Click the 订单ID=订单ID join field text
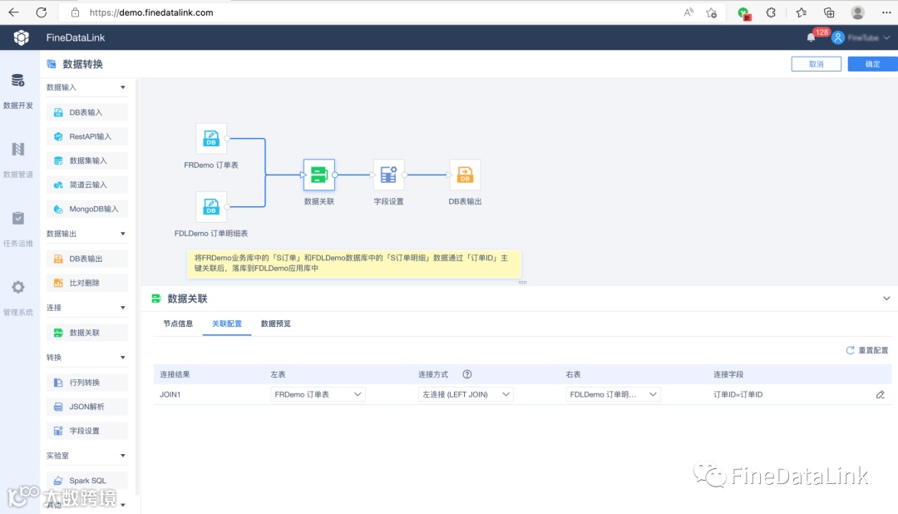 click(738, 394)
